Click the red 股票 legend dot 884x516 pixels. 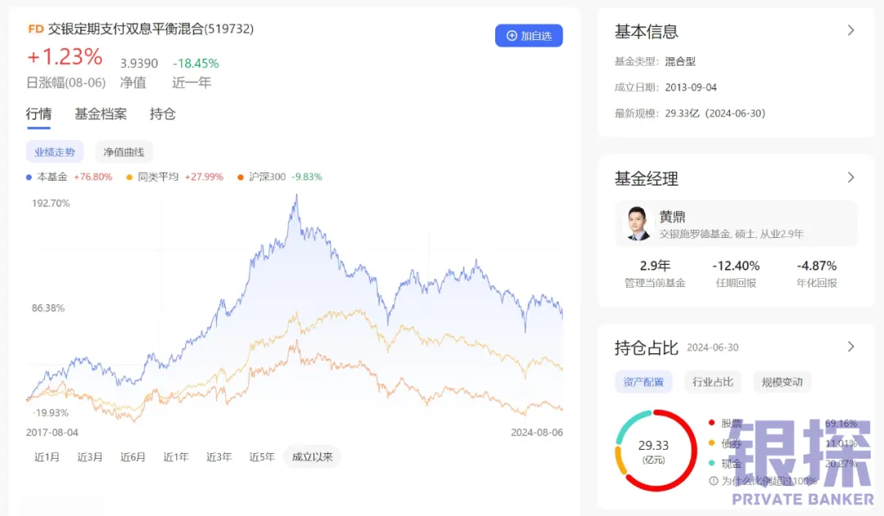[x=711, y=423]
